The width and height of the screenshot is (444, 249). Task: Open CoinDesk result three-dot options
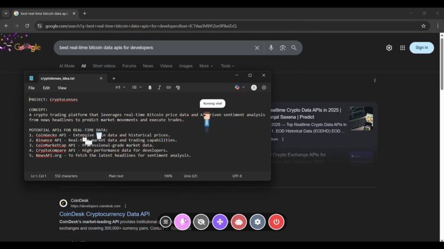[126, 206]
